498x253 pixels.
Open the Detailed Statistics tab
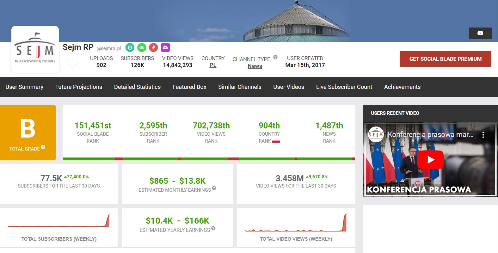point(137,87)
